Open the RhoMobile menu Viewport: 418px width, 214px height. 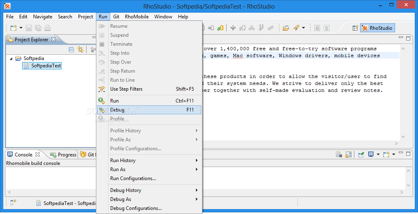coord(137,17)
